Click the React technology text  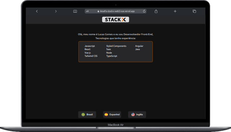[87, 49]
